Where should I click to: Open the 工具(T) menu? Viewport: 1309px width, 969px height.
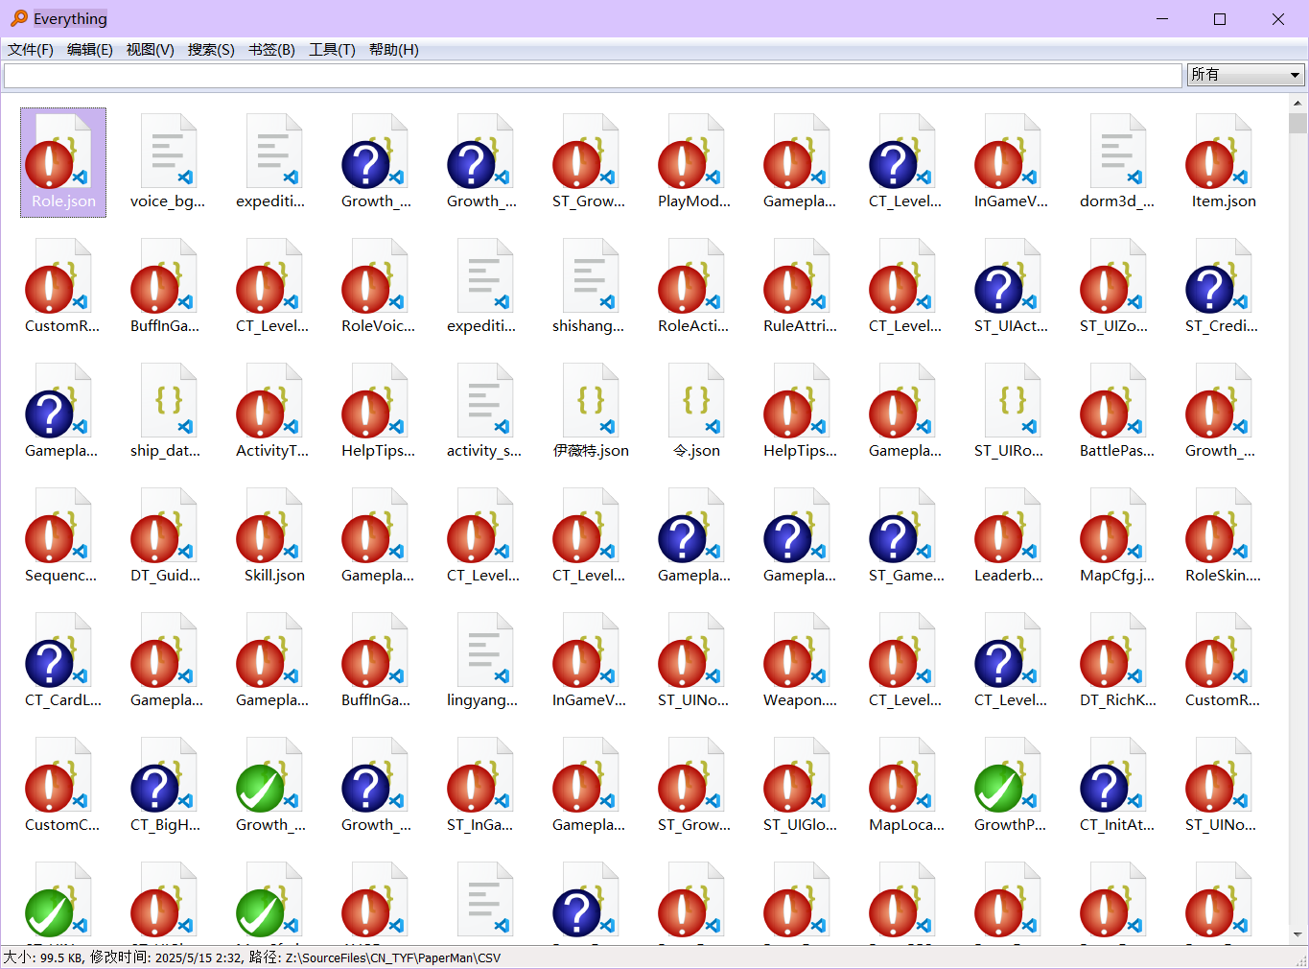coord(332,50)
